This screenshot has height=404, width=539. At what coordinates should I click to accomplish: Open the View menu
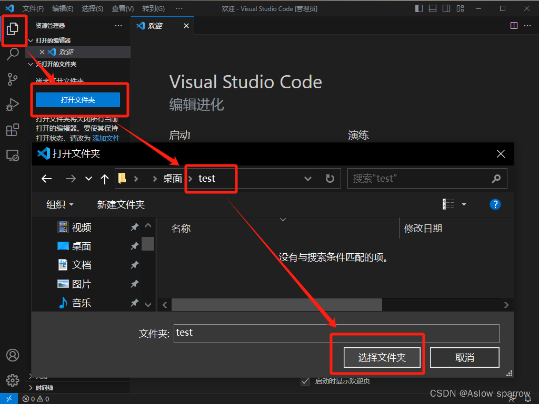123,8
